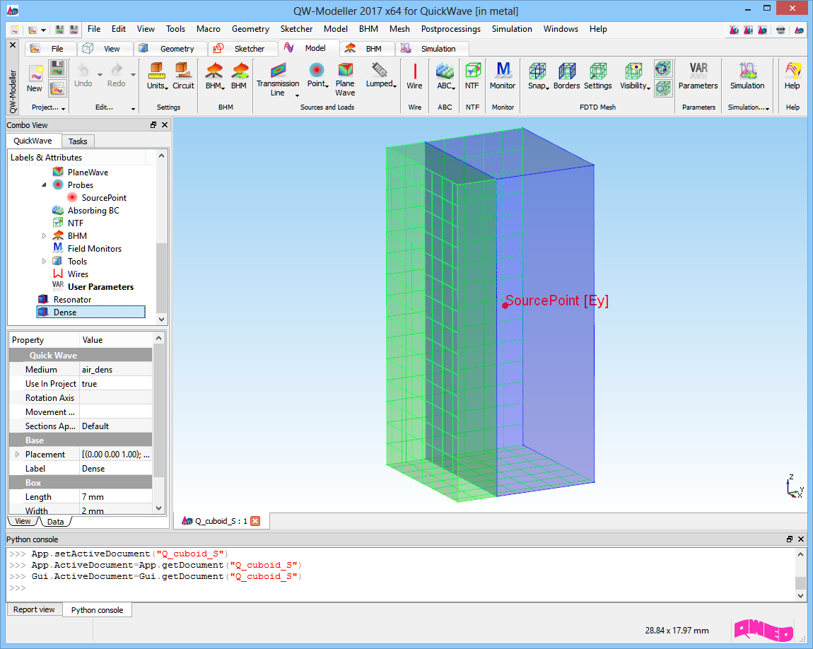This screenshot has height=649, width=813.
Task: Select the PlaneWave tree item
Action: point(88,172)
